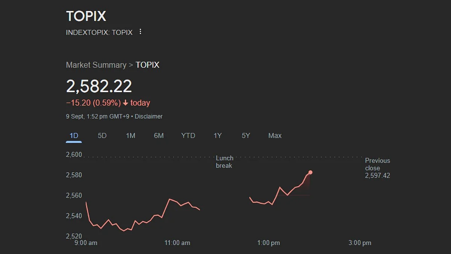The image size is (451, 254).
Task: Open the 5Y chart range
Action: pos(246,135)
